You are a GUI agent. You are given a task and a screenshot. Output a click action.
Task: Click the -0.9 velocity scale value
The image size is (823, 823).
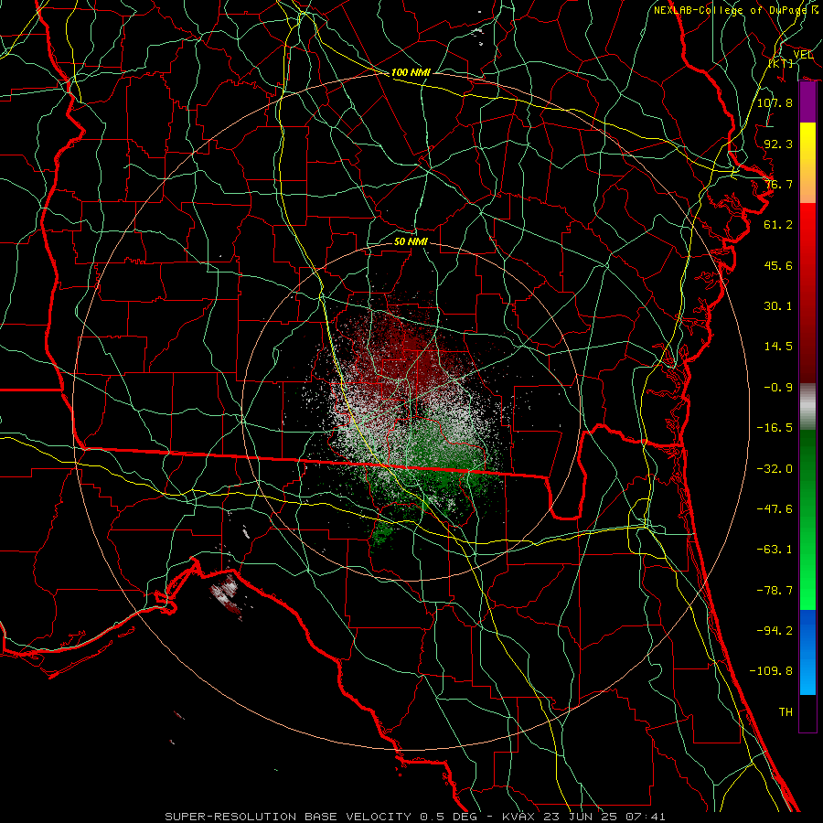coord(778,388)
